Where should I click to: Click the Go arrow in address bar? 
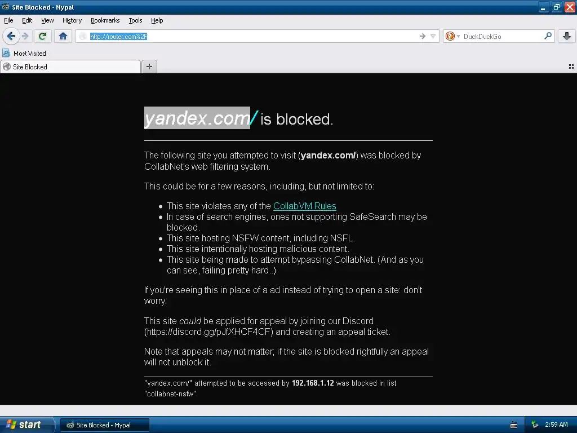click(x=422, y=36)
